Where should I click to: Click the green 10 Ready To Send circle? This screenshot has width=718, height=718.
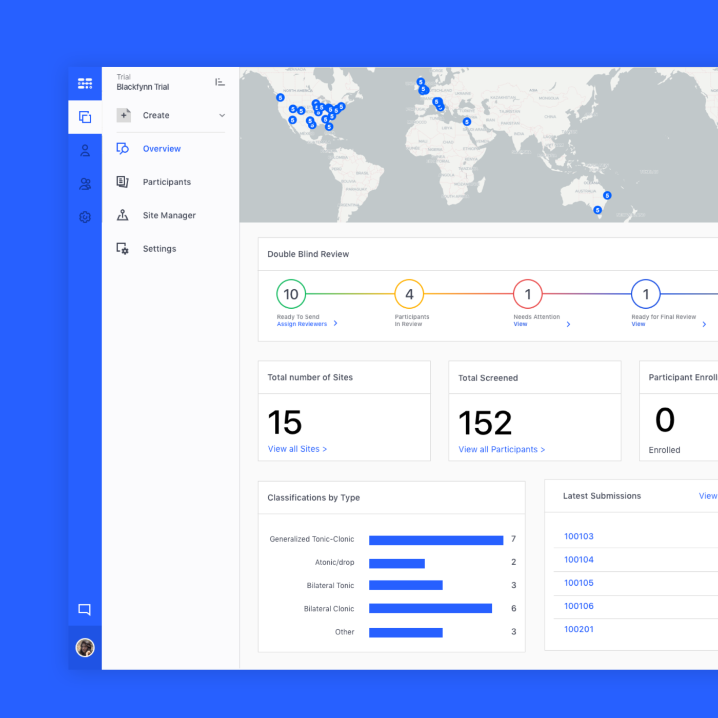pyautogui.click(x=291, y=294)
